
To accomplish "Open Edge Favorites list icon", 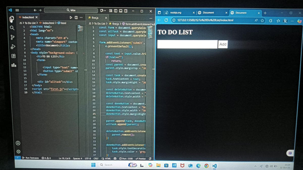I will (x=278, y=21).
